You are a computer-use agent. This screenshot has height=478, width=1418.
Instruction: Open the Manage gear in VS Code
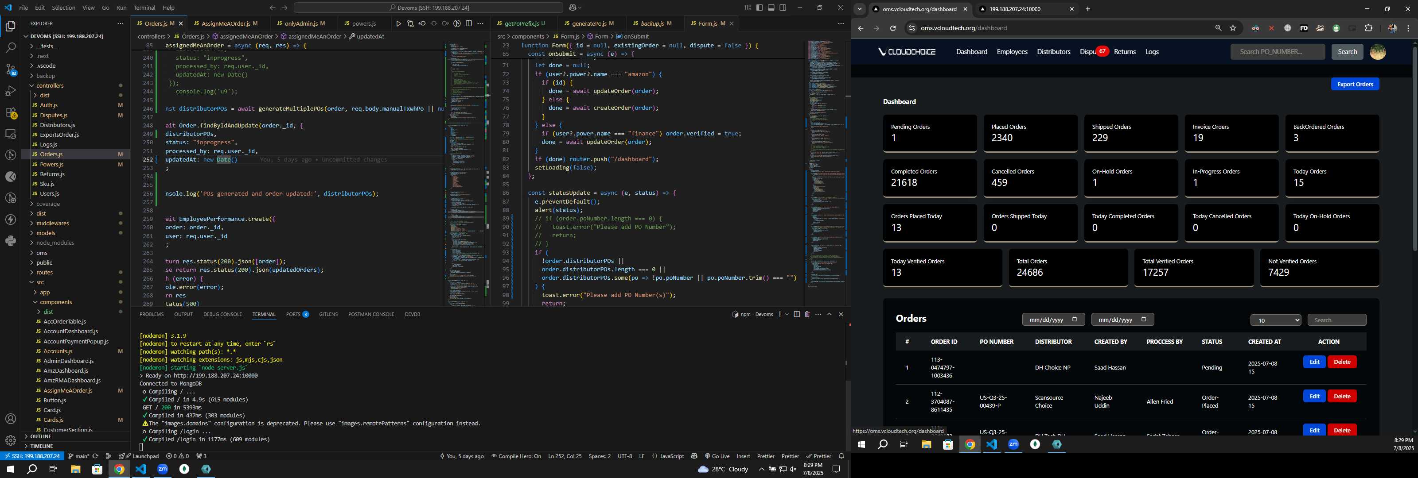(11, 440)
